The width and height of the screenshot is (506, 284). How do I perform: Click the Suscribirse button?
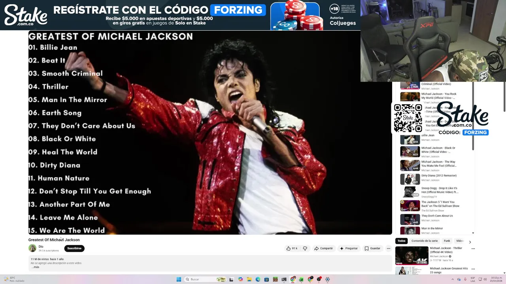click(74, 248)
